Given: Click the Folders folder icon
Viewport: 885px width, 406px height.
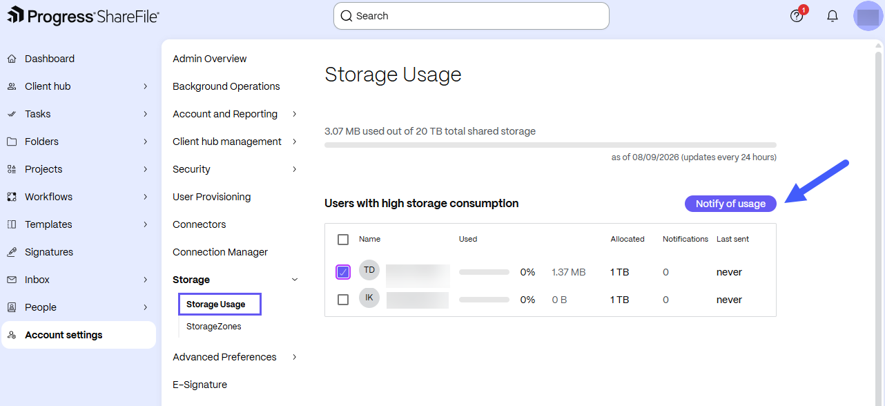Looking at the screenshot, I should coord(12,142).
